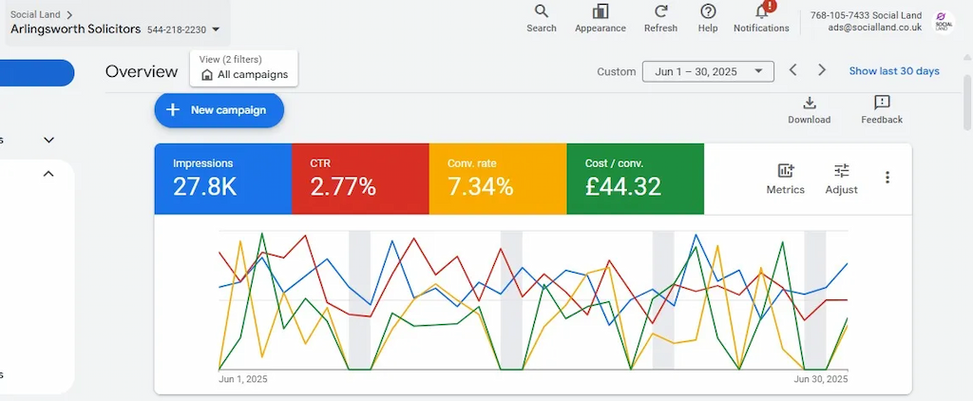Open the three-dot more options menu
973x401 pixels.
point(887,178)
